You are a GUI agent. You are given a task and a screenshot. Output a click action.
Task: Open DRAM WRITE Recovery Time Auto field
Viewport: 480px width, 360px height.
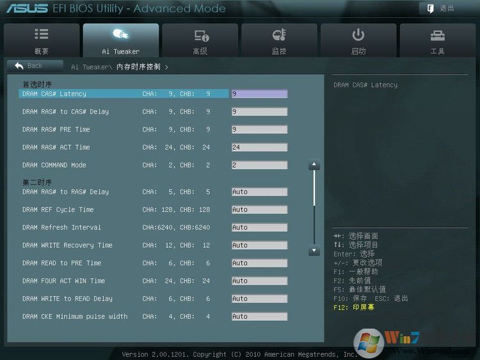tap(259, 245)
